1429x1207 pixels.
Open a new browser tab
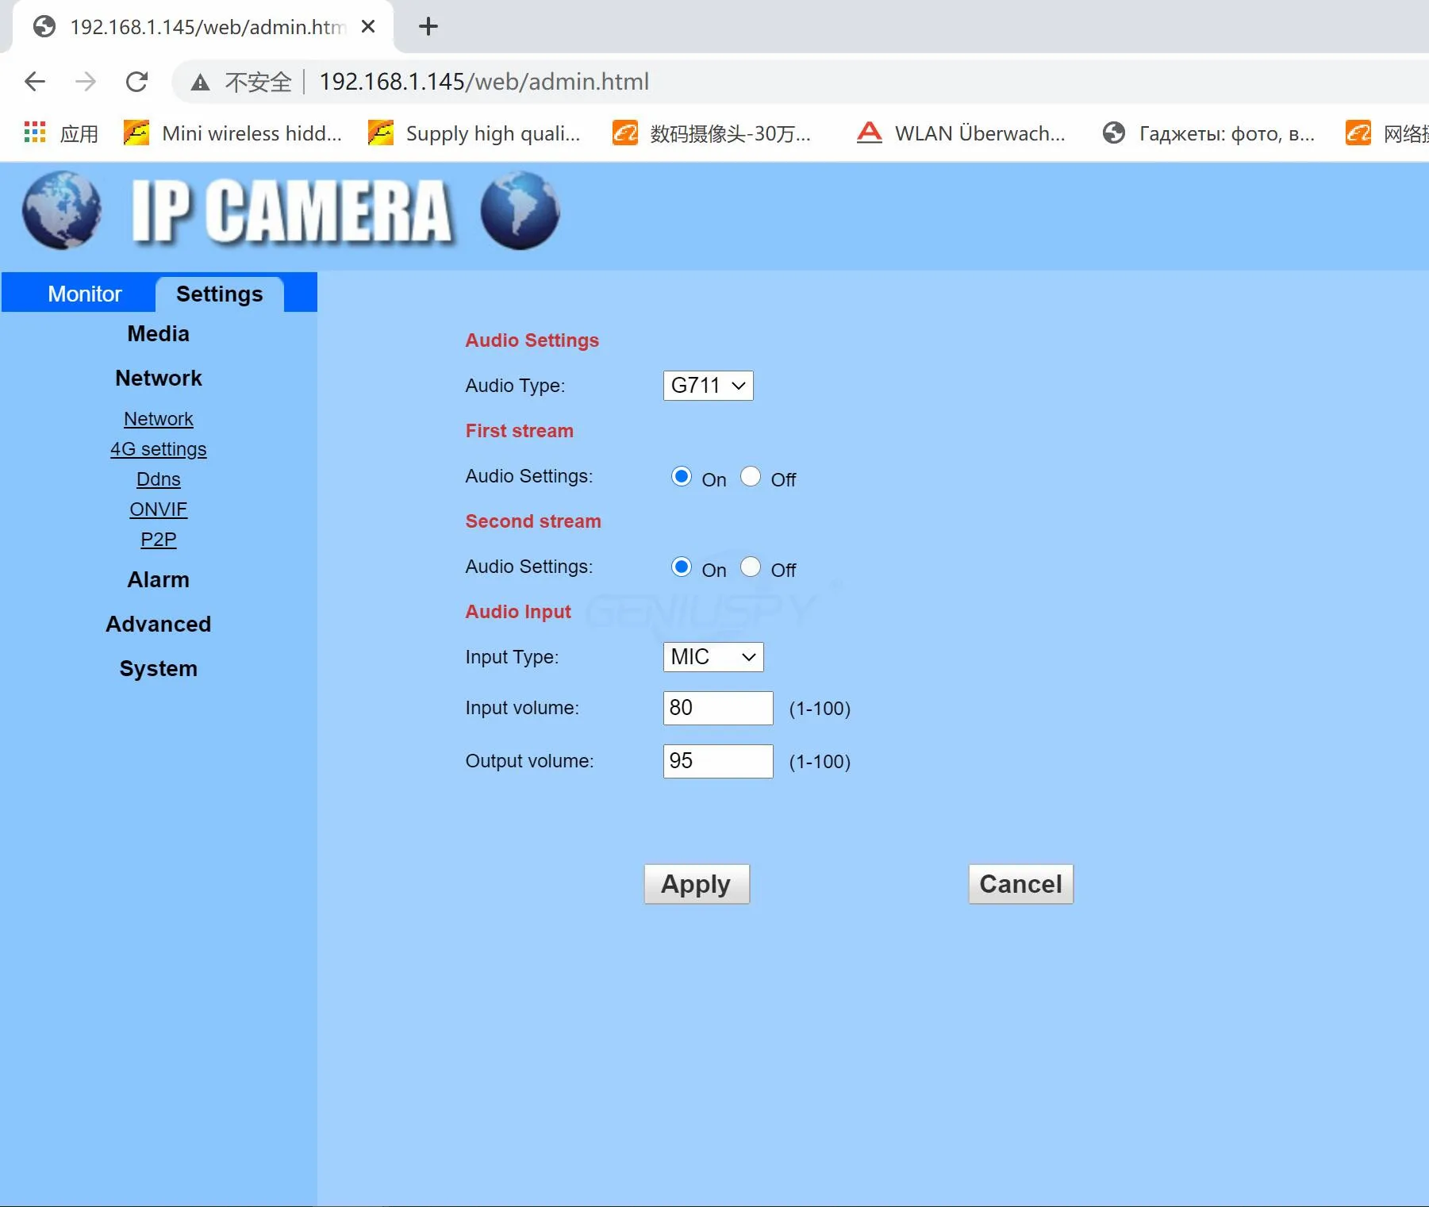428,27
